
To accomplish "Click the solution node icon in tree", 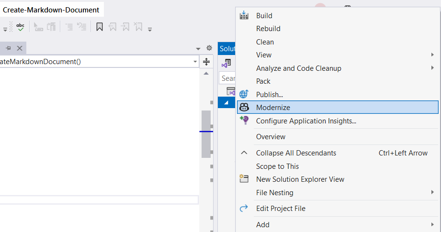I will [231, 91].
